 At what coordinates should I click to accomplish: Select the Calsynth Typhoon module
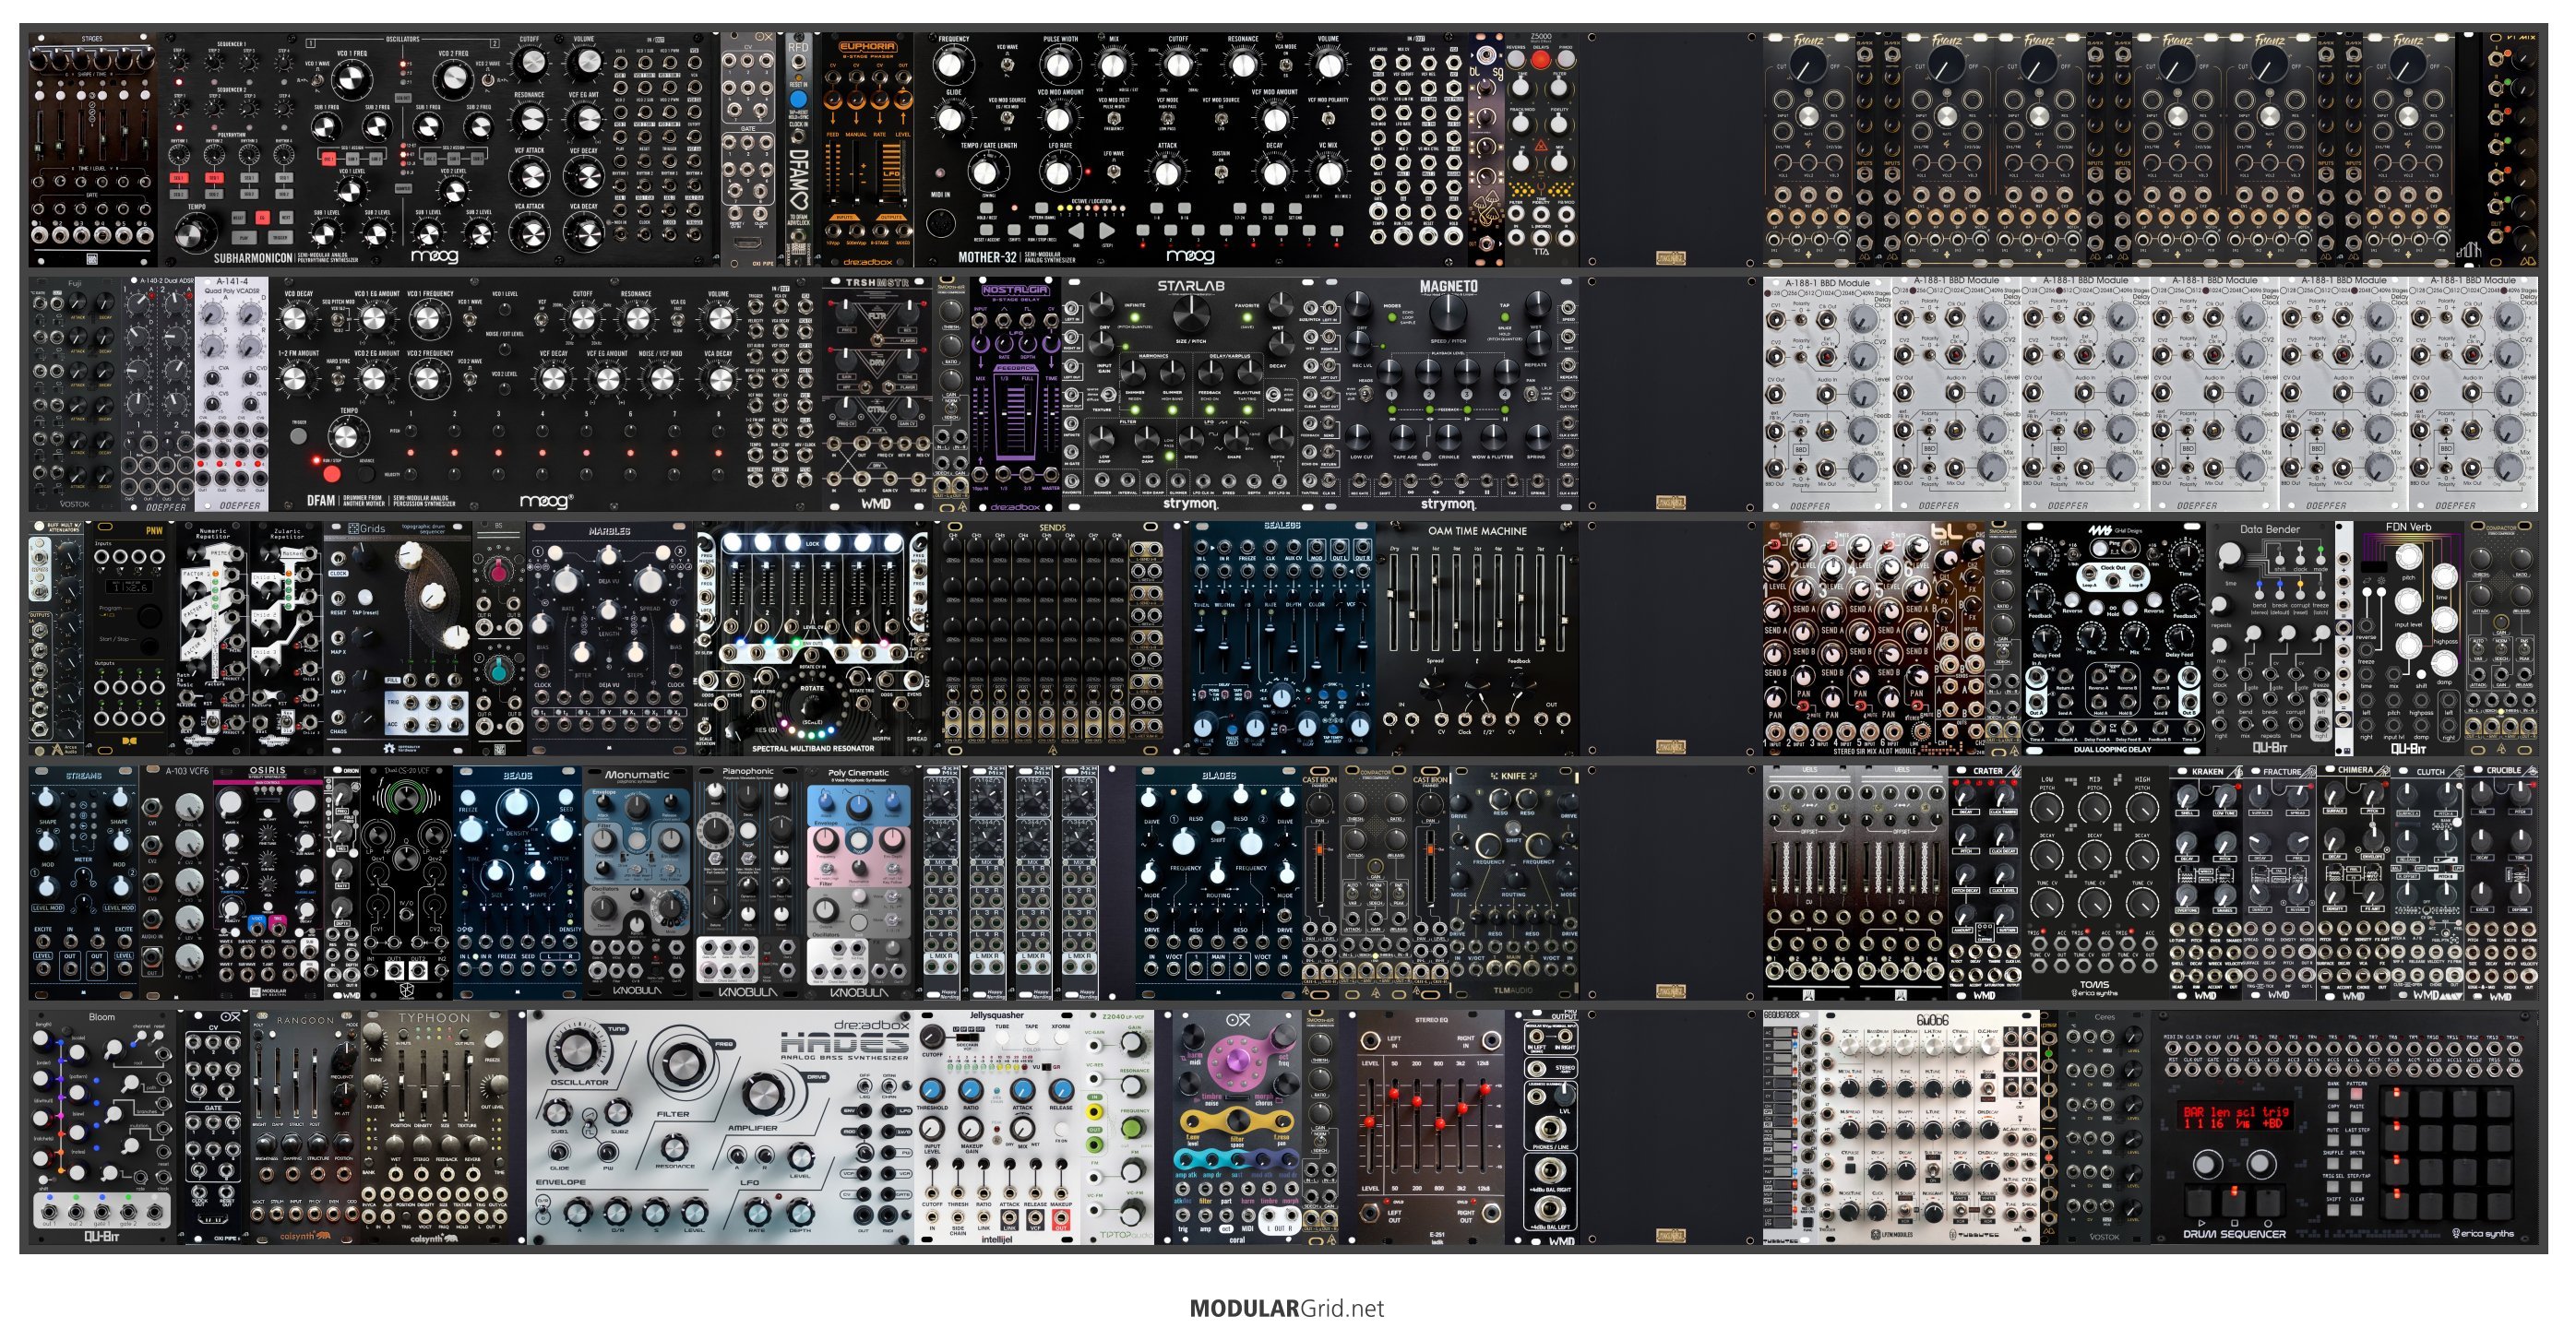click(434, 1126)
